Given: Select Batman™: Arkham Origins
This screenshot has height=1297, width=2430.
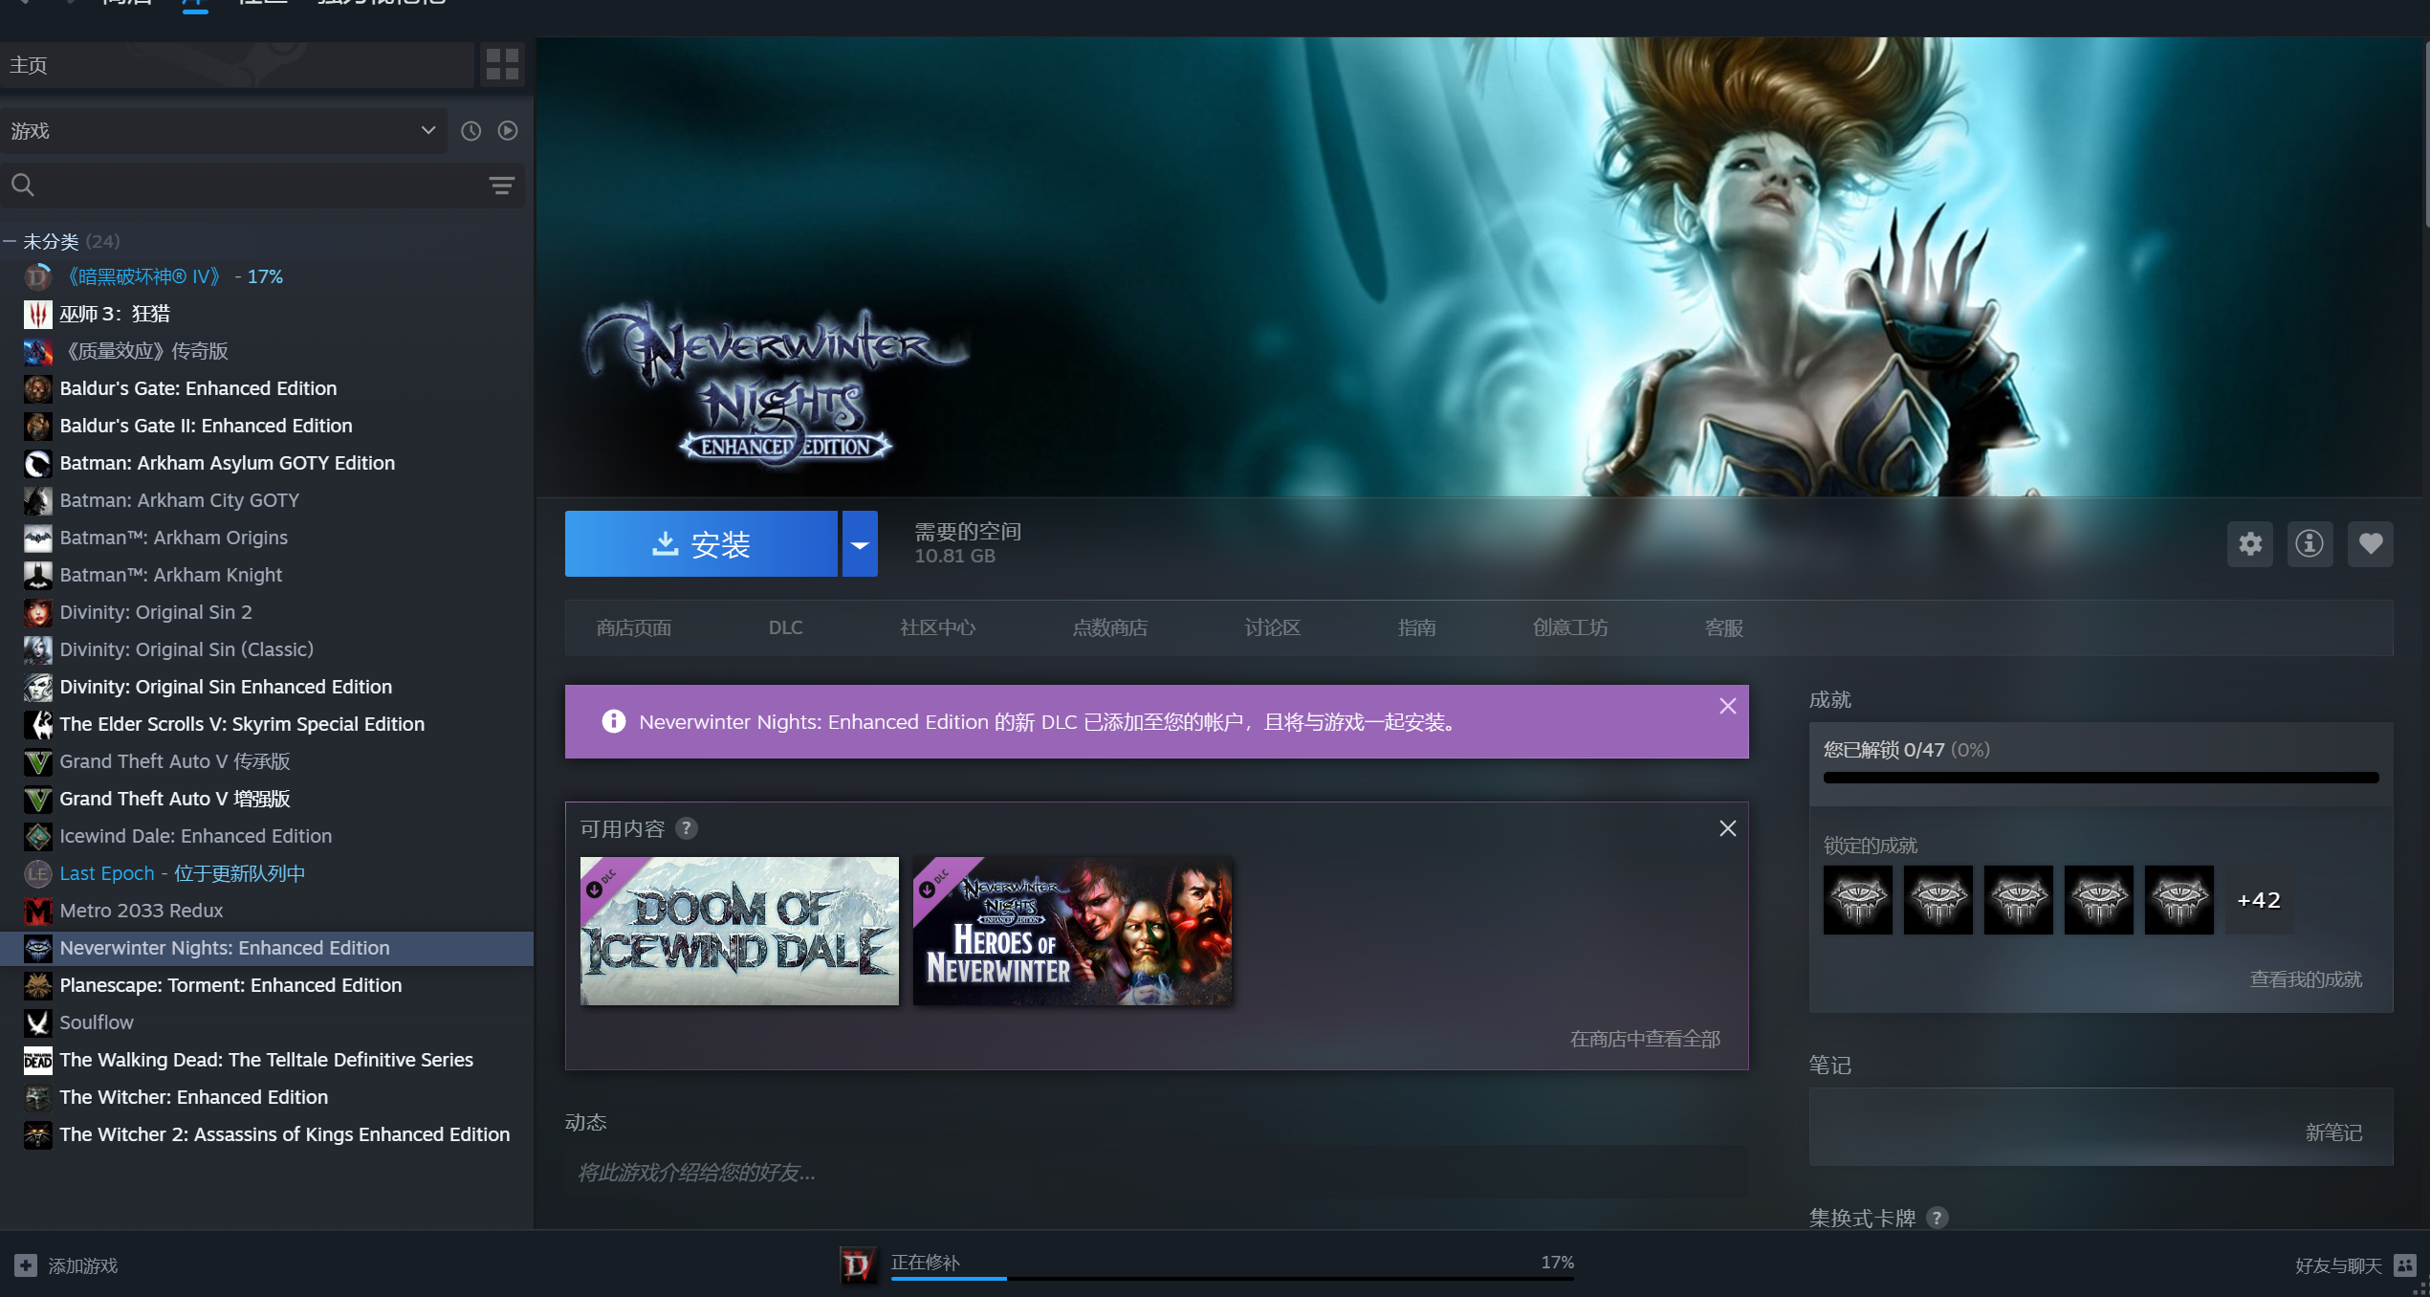Looking at the screenshot, I should 267,538.
